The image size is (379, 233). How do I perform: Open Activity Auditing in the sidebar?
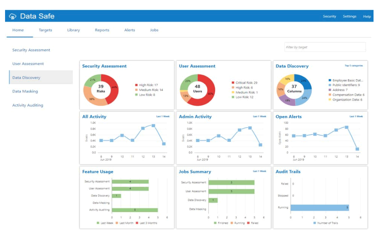coord(28,105)
